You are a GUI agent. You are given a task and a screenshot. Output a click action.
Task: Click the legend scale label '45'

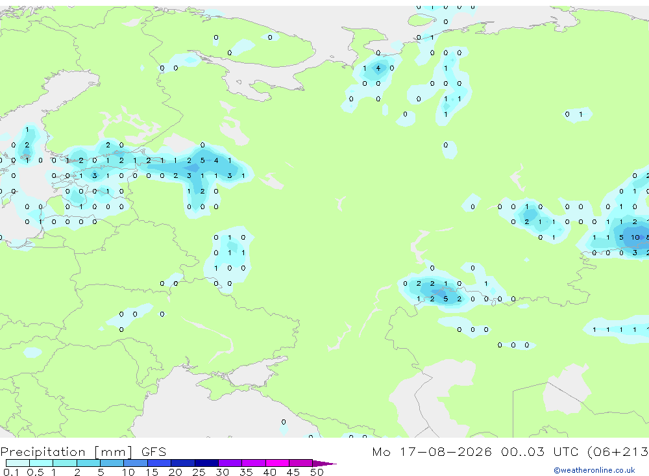click(x=293, y=472)
